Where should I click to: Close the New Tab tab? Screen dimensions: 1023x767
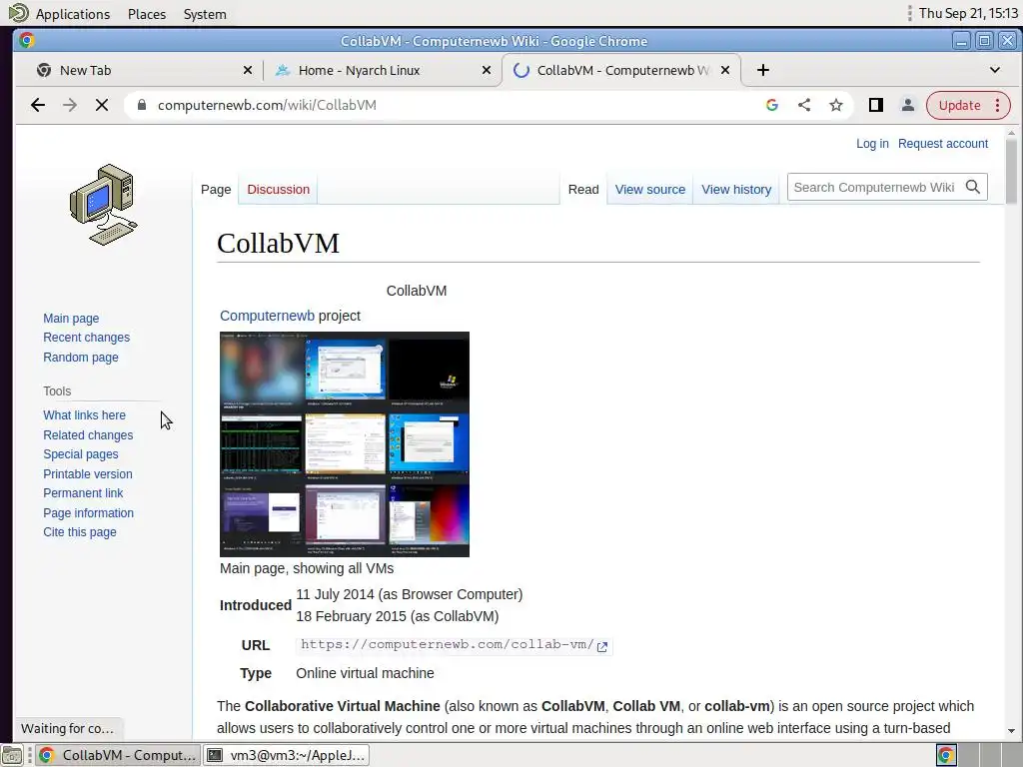(x=248, y=70)
